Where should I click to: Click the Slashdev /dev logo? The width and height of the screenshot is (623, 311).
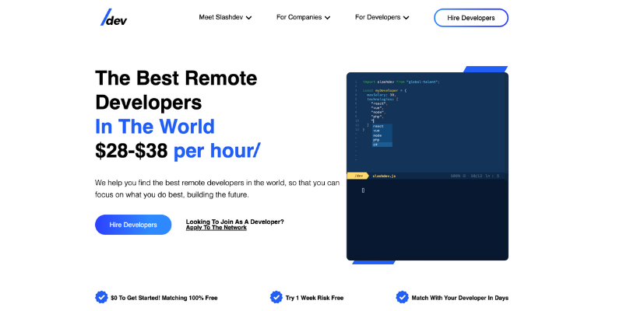click(114, 18)
